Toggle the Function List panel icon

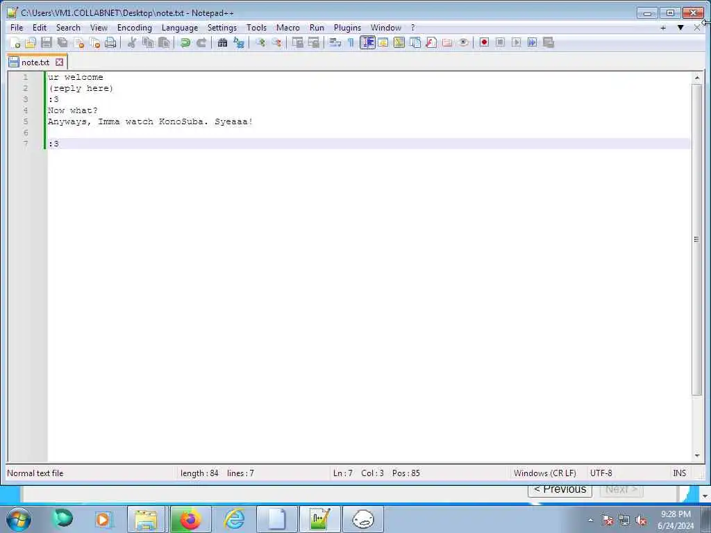point(431,42)
